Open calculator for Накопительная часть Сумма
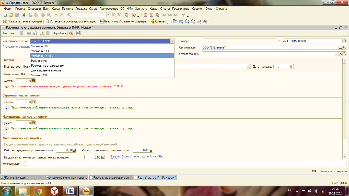Viewport: 349px width, 196px height. point(33,123)
